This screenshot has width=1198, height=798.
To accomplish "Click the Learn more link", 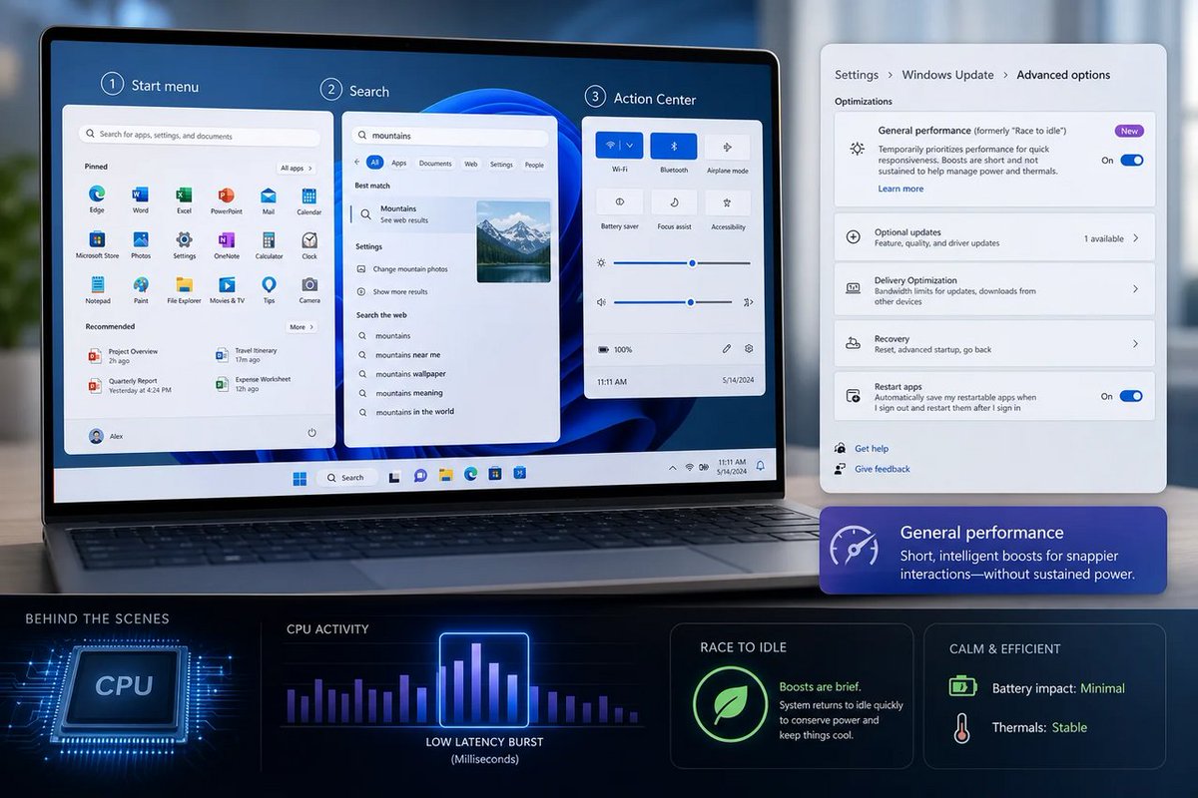I will tap(900, 189).
